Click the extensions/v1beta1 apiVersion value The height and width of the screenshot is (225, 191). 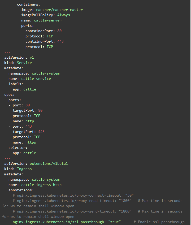pyautogui.click(x=49, y=163)
